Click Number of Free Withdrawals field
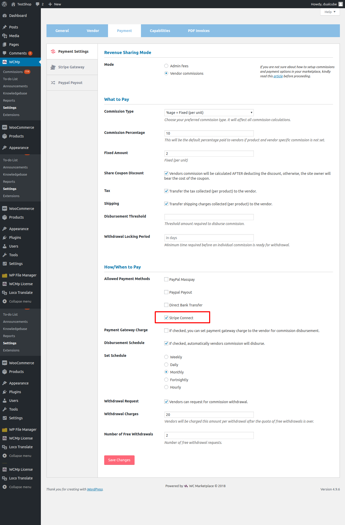The height and width of the screenshot is (525, 345). pos(209,435)
